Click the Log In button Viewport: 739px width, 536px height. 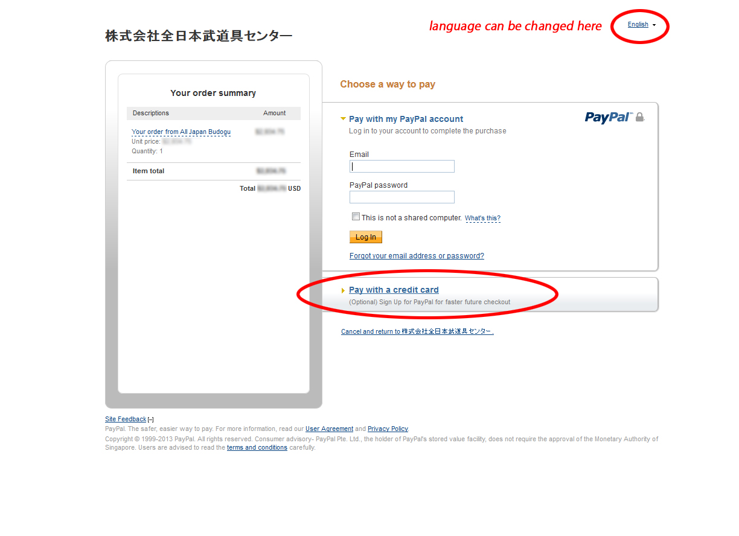(x=366, y=237)
